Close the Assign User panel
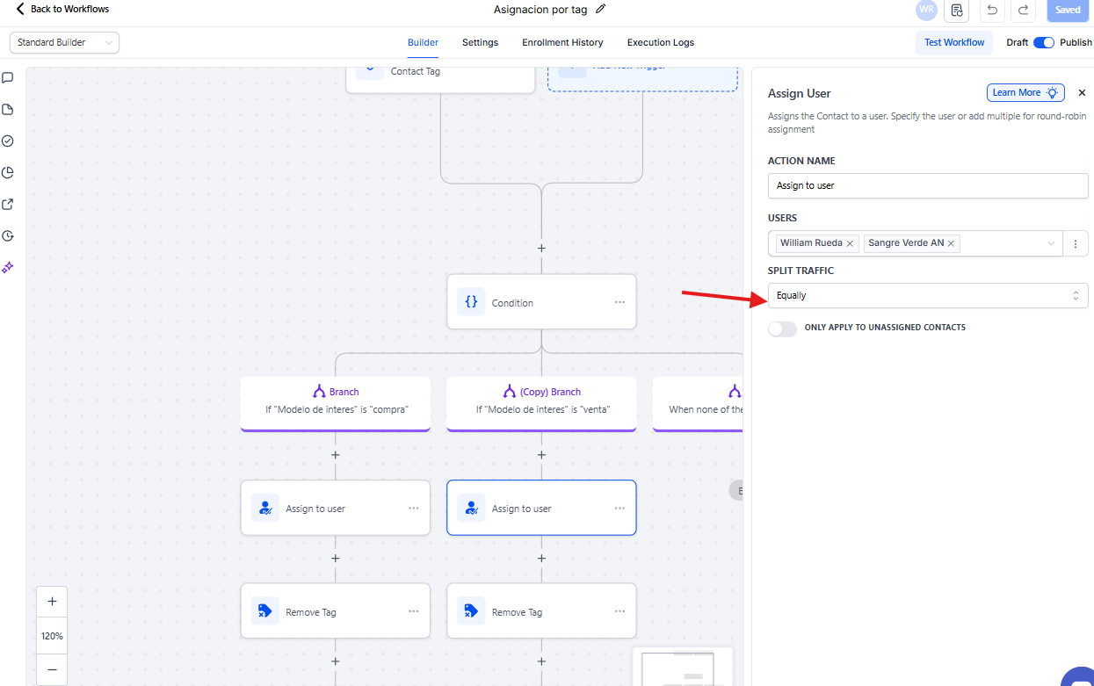Viewport: 1094px width, 686px height. click(x=1082, y=92)
